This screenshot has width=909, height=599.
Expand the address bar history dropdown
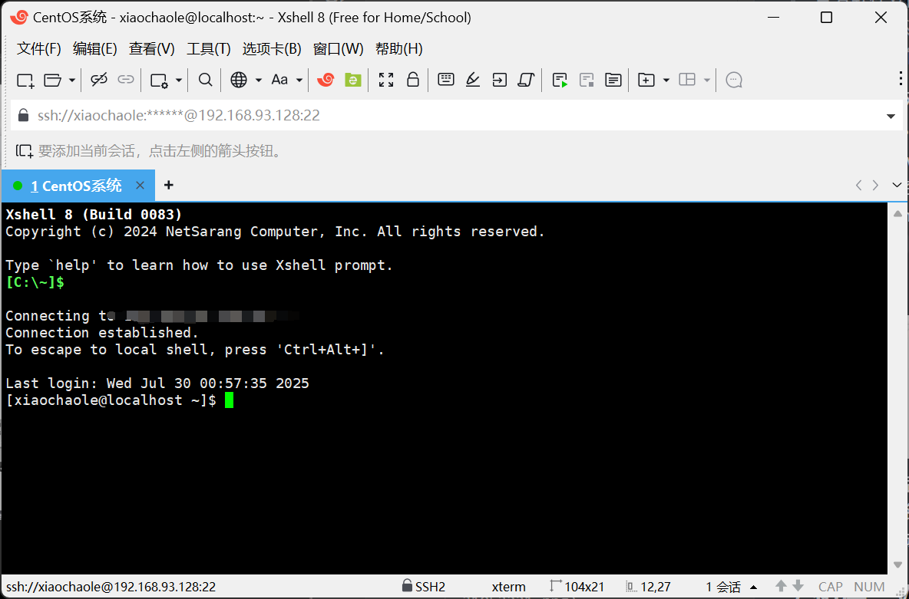pos(891,116)
